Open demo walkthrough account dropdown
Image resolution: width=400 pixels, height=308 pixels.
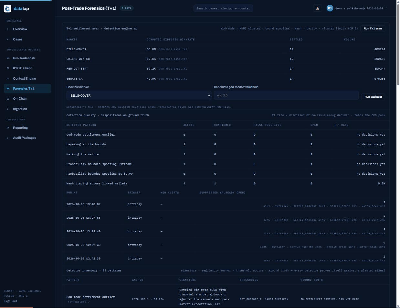point(361,8)
